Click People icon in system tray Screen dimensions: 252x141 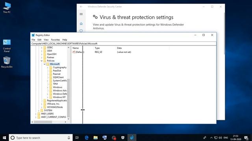coord(205,137)
